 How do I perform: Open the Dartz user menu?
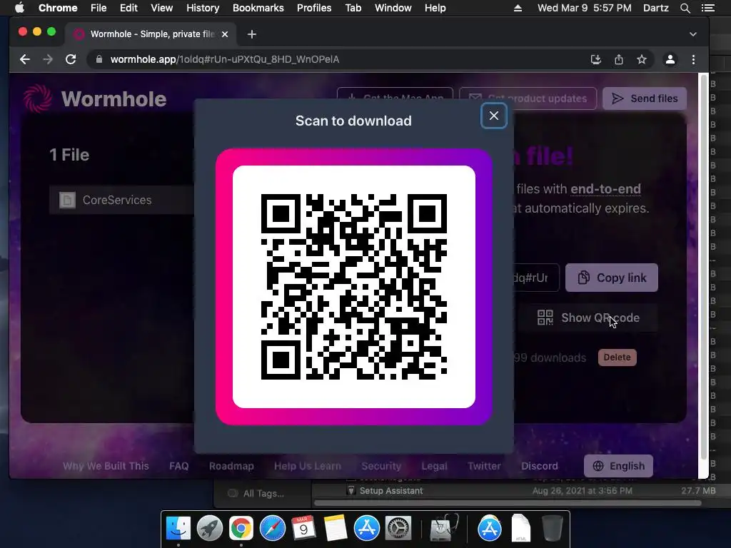[x=655, y=8]
